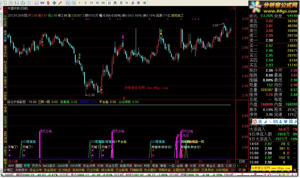
Task: Click the F12 toolbar icon
Action: pos(17,3)
